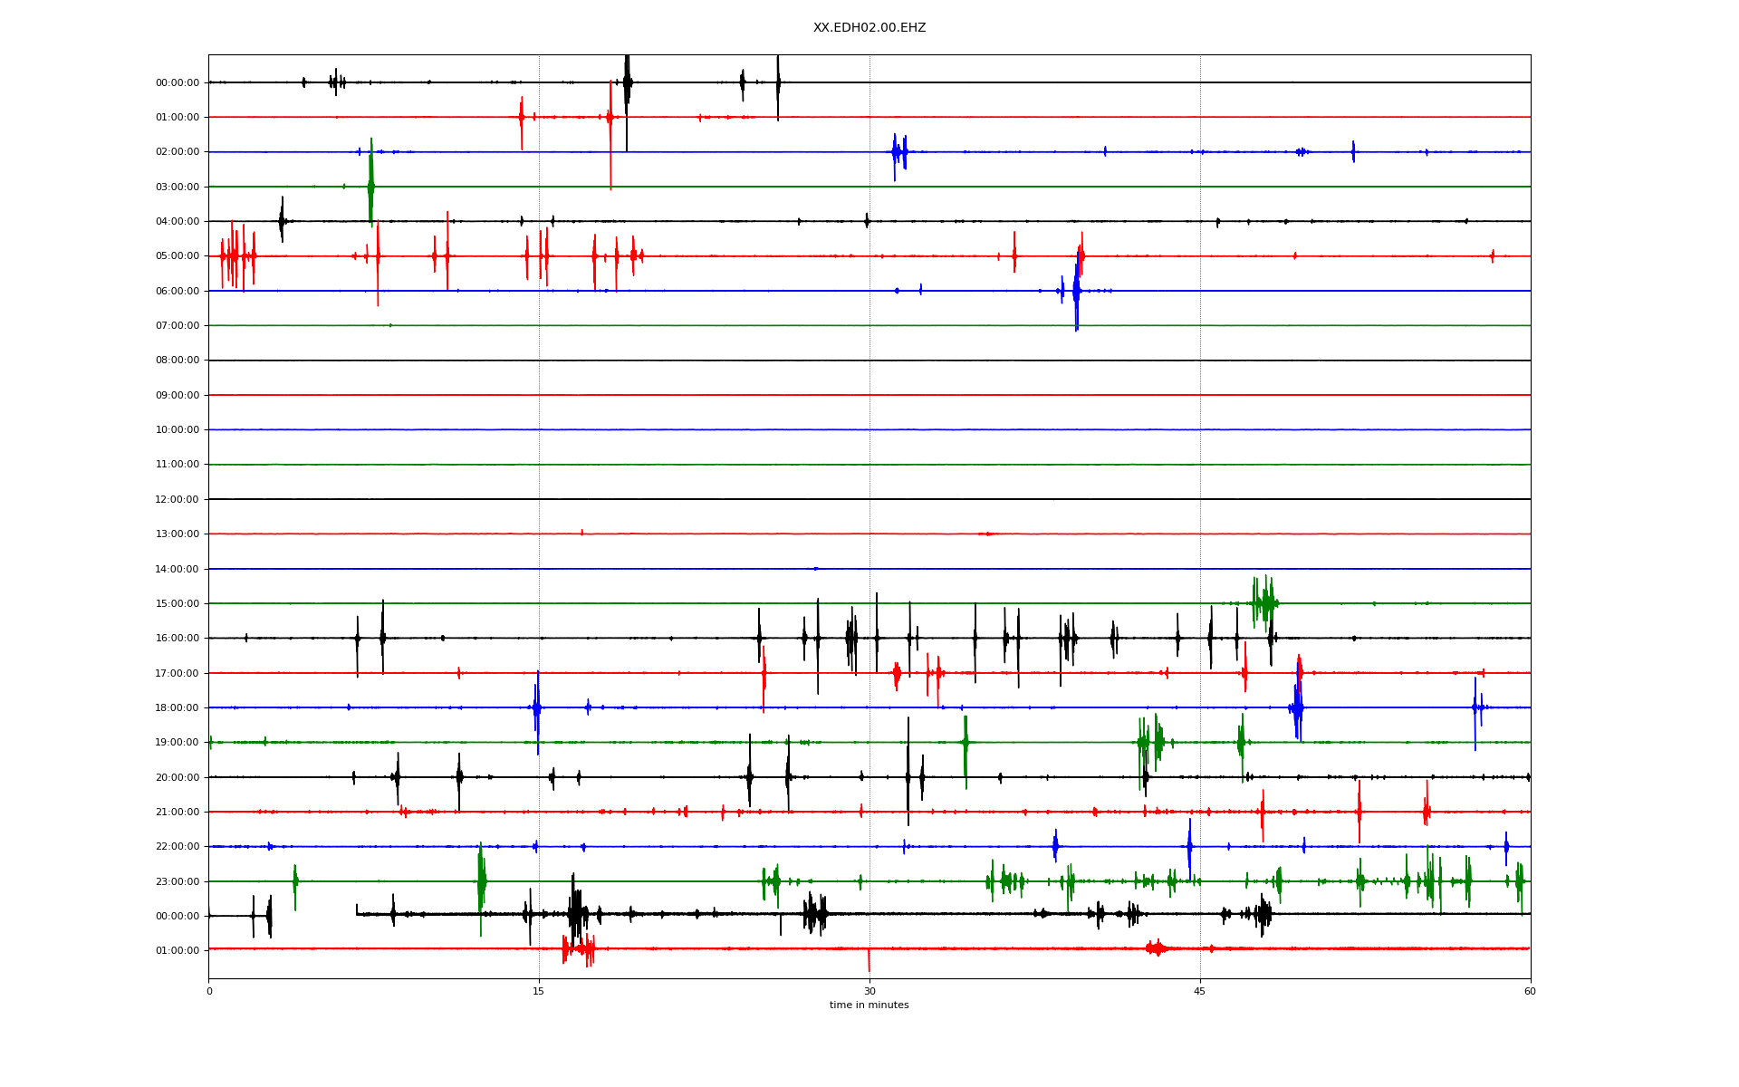Click the 22:00:00 row label

pos(178,847)
